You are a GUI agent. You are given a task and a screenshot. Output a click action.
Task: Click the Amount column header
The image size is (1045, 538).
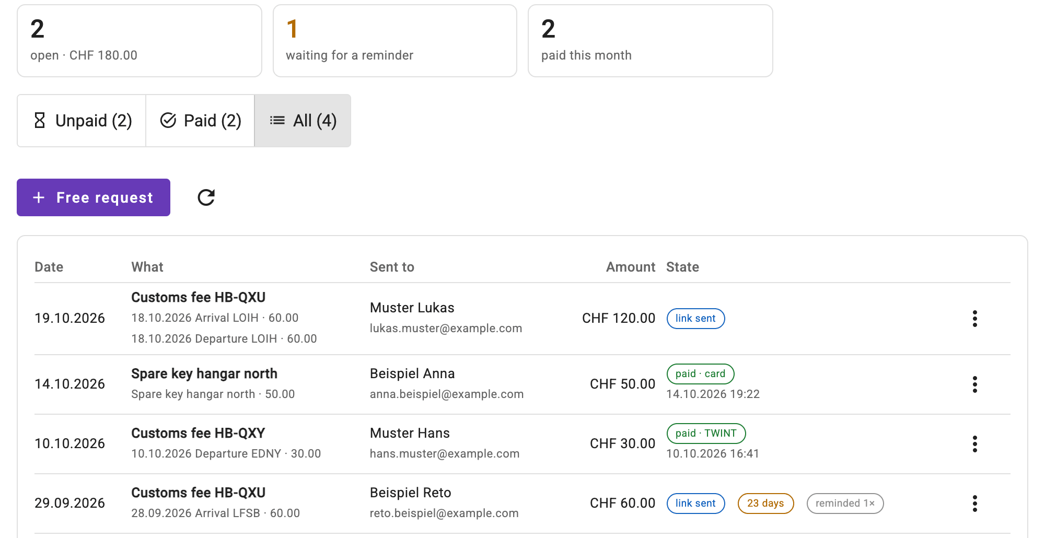(631, 267)
